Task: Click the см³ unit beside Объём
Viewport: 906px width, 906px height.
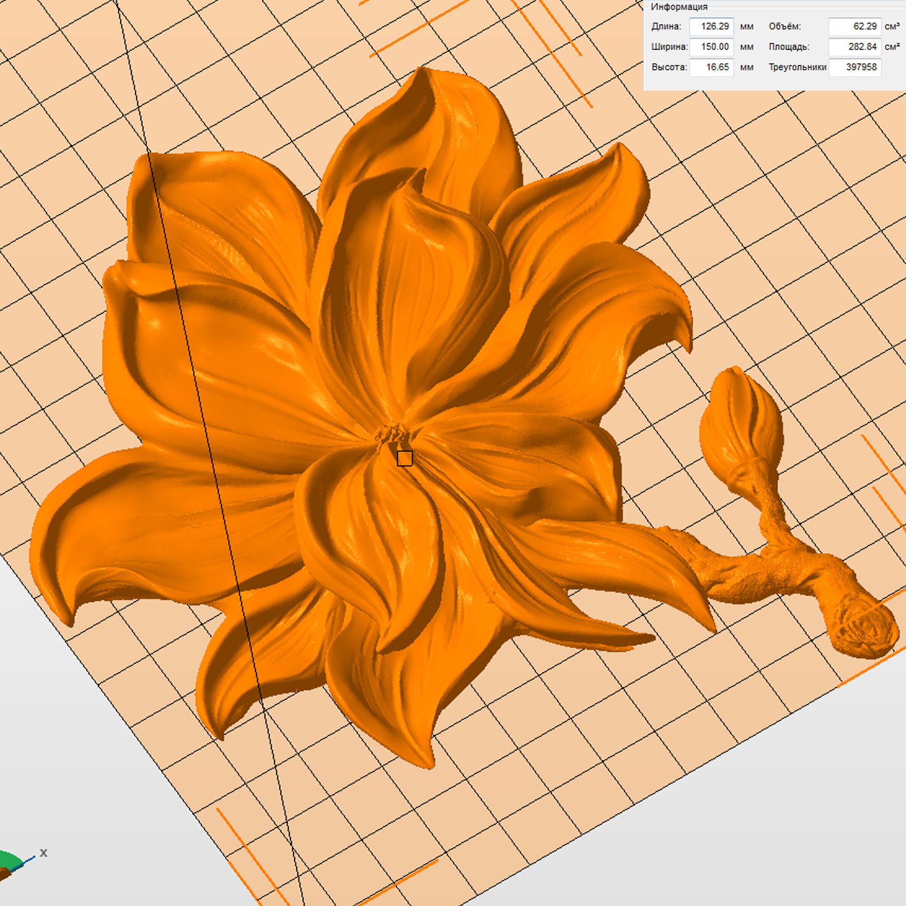Action: point(892,27)
